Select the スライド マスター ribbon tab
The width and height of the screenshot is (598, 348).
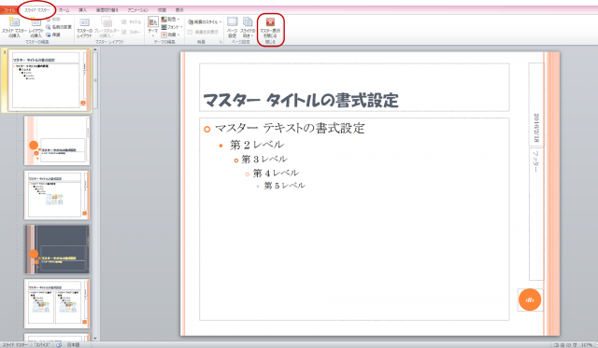[37, 10]
